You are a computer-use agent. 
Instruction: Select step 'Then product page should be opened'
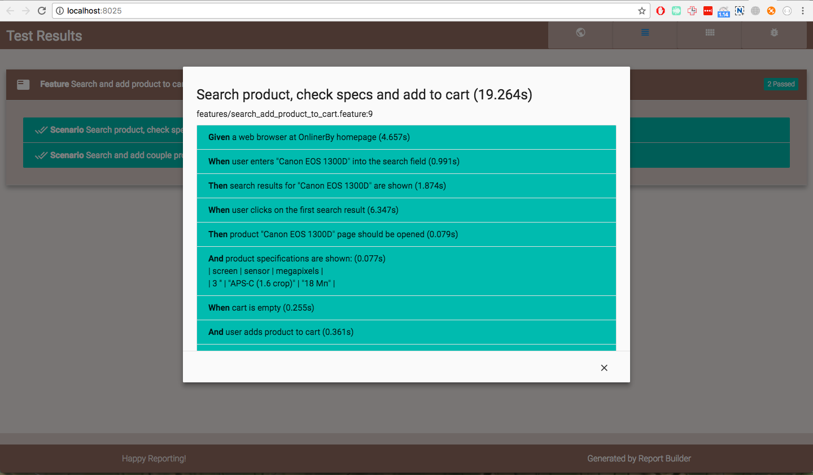(x=406, y=234)
